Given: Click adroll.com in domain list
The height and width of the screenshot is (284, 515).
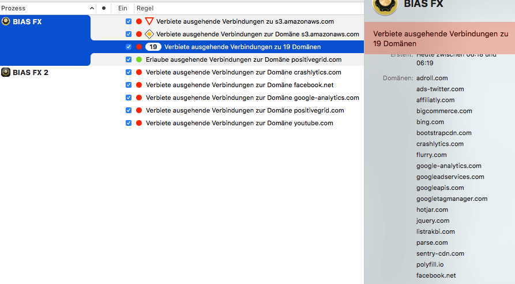Looking at the screenshot, I should [432, 78].
